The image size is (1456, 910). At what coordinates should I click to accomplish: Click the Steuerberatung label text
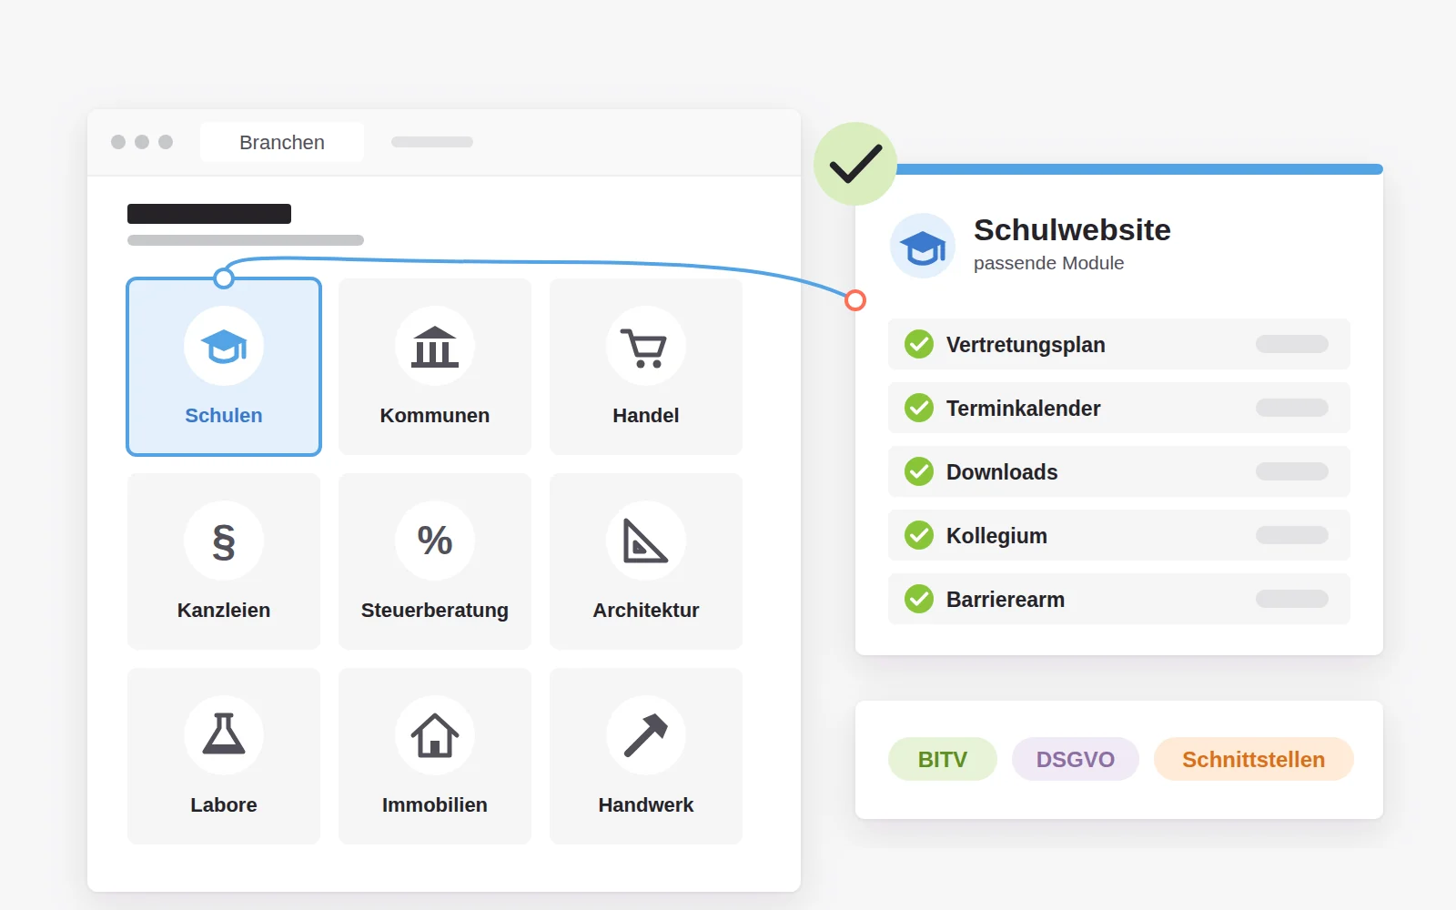tap(435, 610)
